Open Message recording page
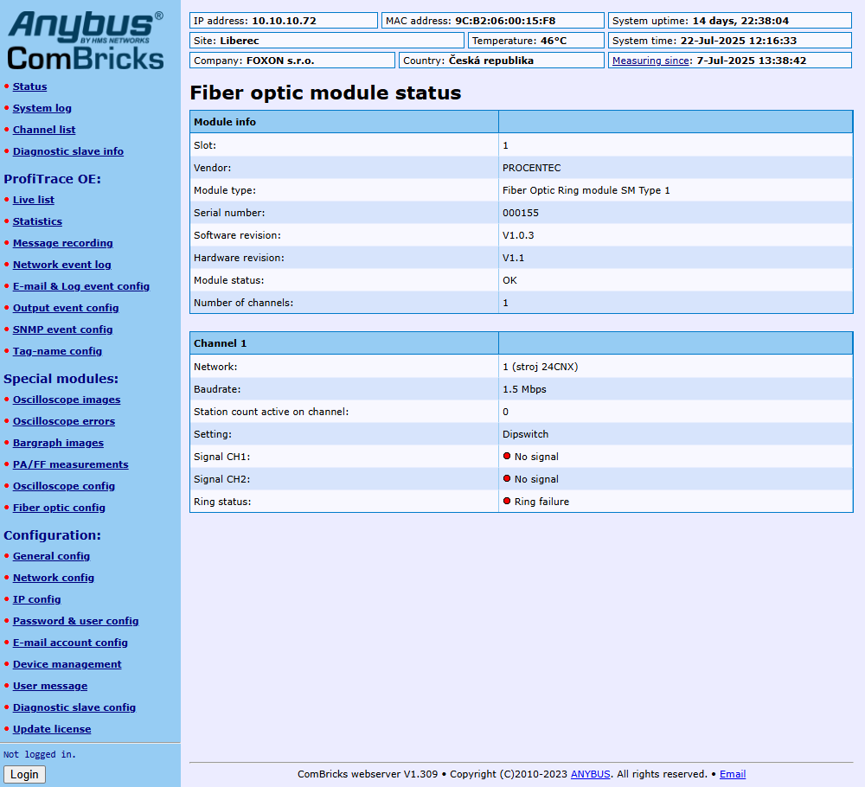This screenshot has width=865, height=787. tap(63, 243)
